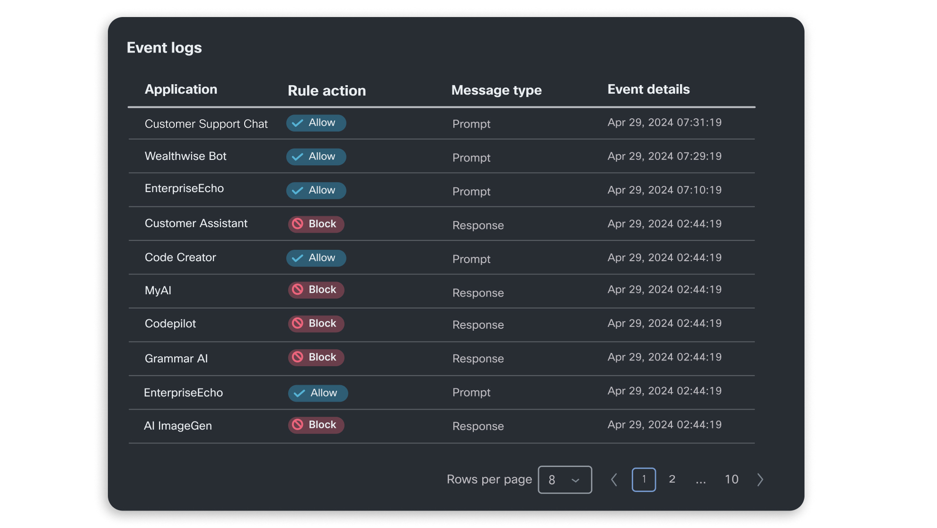This screenshot has height=528, width=937.
Task: Select the Allow badge on EnterpriseEcho's first prompt
Action: click(316, 190)
